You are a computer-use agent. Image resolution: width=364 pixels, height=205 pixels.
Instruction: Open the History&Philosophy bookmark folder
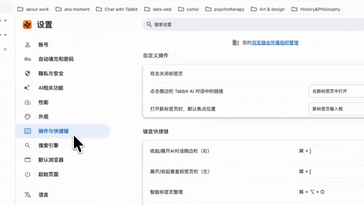pos(316,9)
